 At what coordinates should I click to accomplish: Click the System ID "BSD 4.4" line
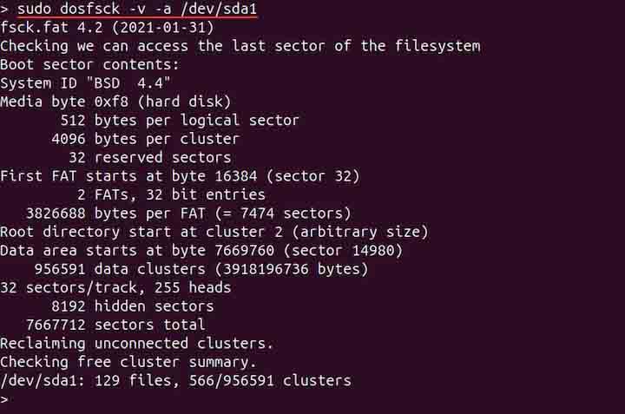click(85, 82)
